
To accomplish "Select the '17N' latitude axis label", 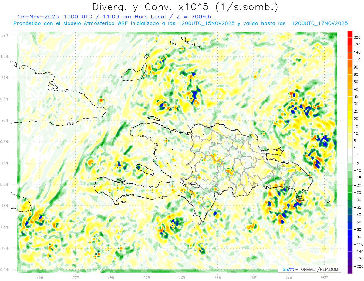I will 5,248.
